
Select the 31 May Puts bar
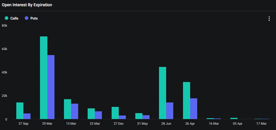146,117
